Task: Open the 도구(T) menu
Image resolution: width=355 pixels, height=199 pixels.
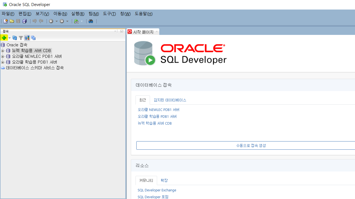Action: 109,14
